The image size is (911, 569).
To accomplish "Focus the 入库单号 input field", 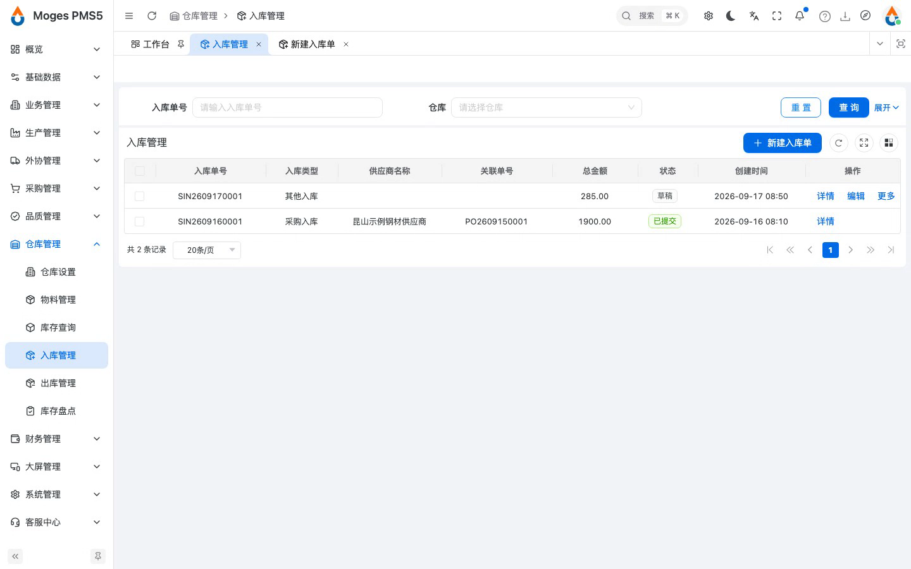I will (x=287, y=107).
